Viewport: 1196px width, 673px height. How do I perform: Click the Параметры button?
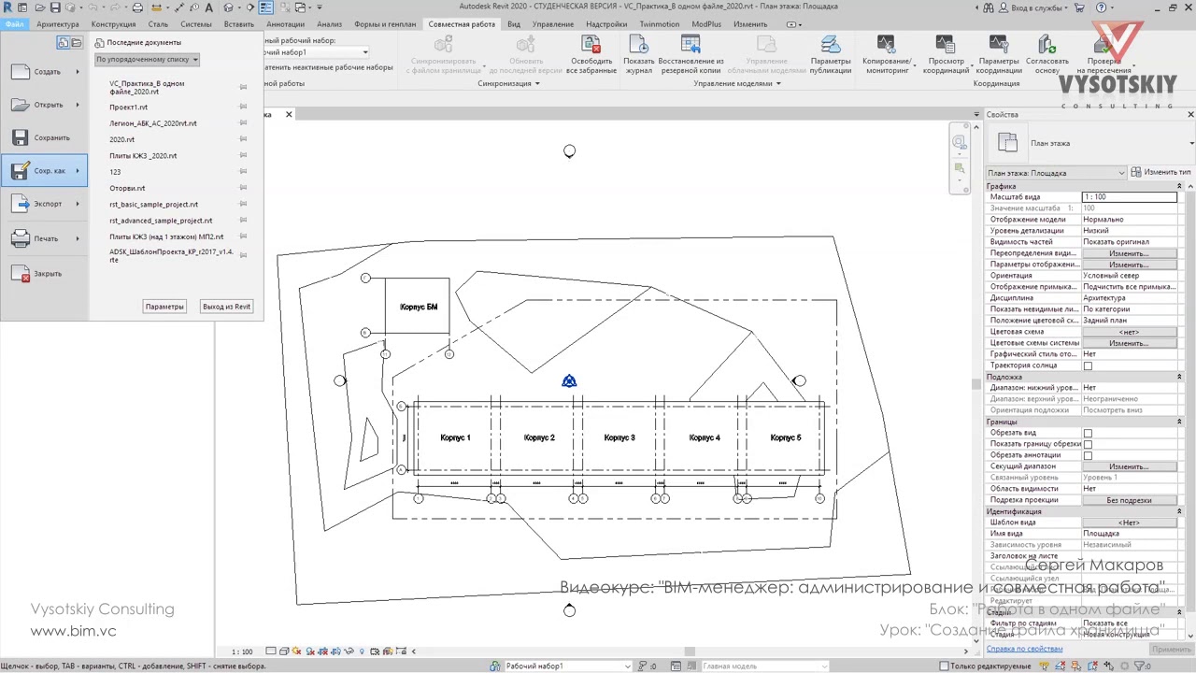tap(164, 307)
